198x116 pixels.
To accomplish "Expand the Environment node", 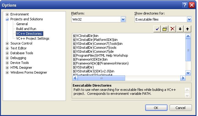I will click(7, 15).
